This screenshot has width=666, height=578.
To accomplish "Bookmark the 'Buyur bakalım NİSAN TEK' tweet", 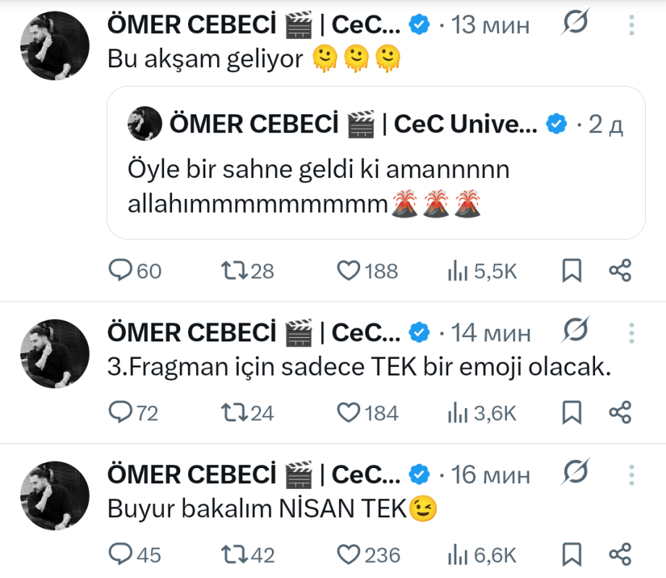I will coord(571,555).
